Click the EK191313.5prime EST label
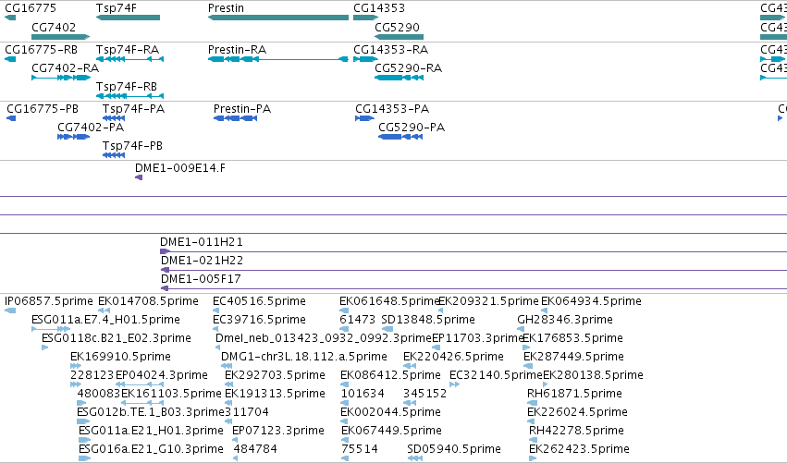 [x=275, y=394]
